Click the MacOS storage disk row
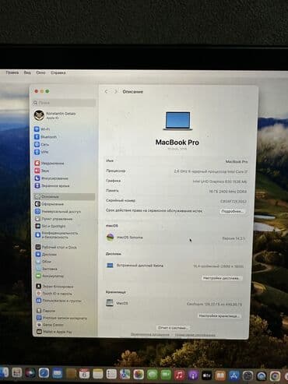 tap(174, 303)
